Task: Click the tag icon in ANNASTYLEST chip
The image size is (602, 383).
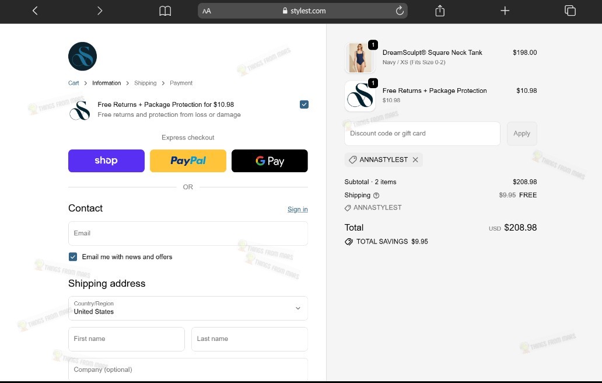Action: pos(352,160)
